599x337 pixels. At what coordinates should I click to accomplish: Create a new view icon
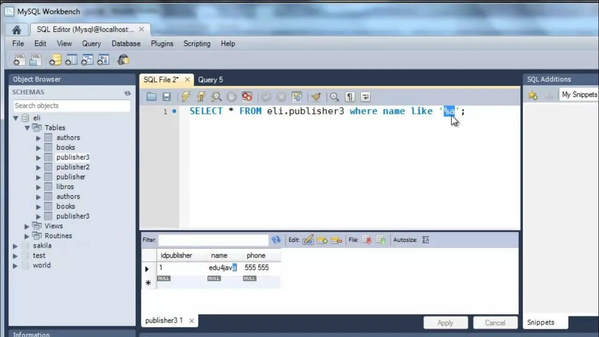tap(88, 60)
